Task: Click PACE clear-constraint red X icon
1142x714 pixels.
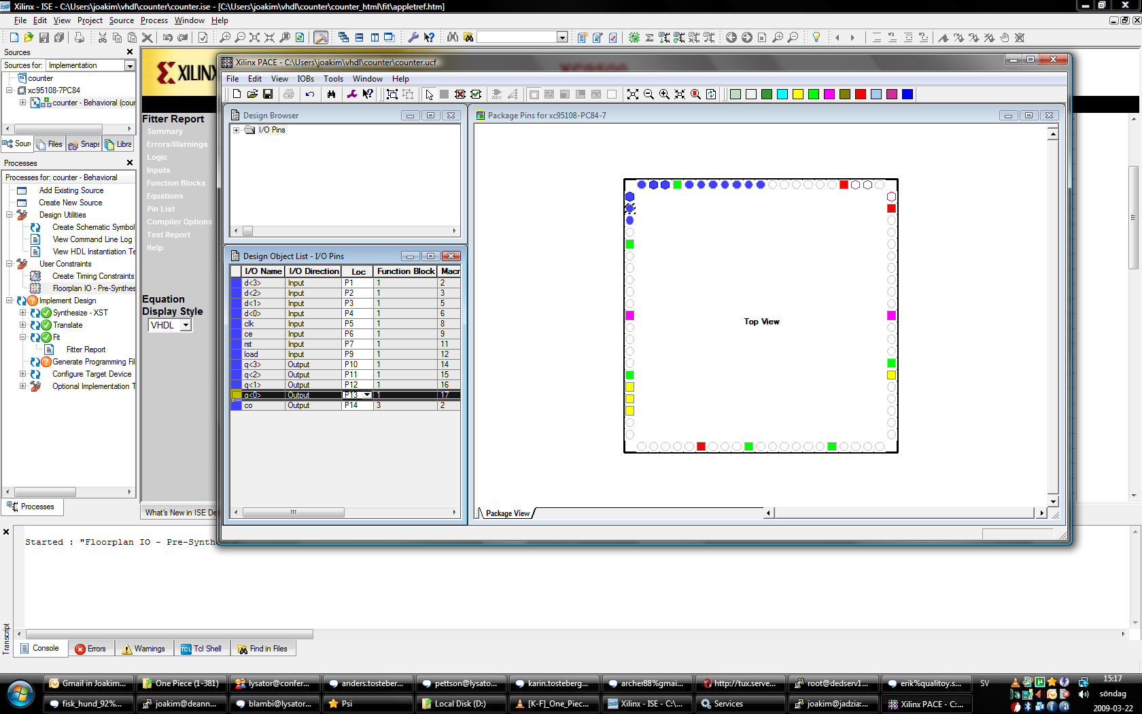Action: (460, 95)
